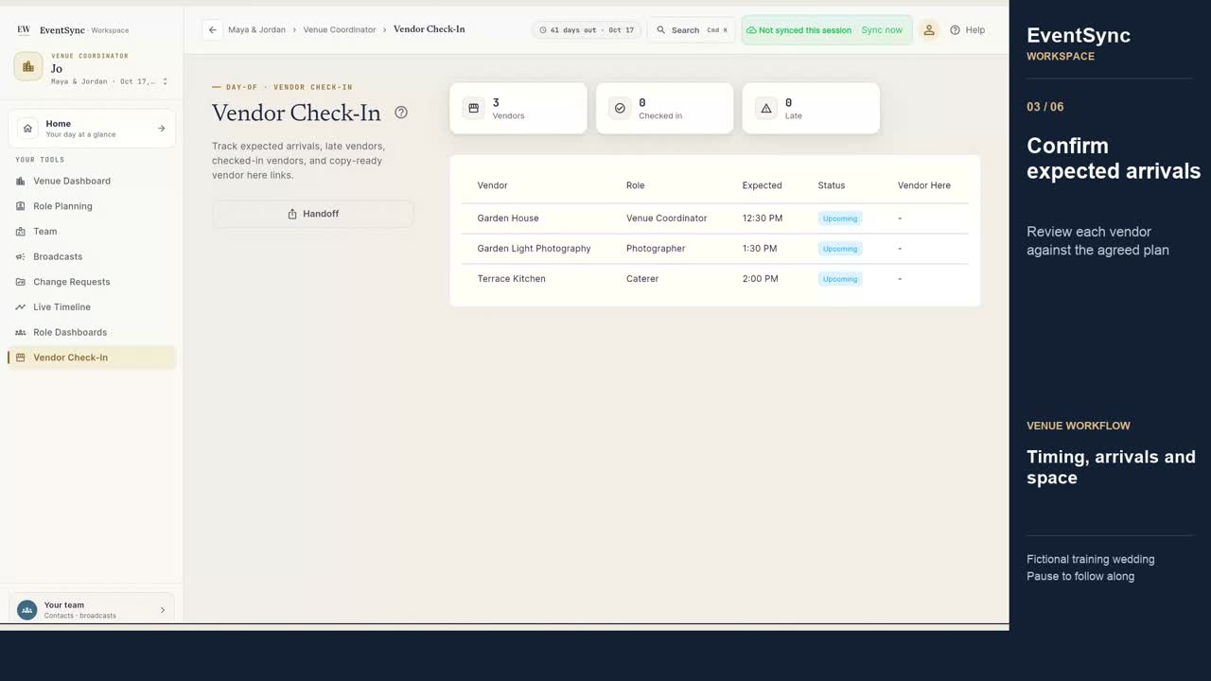Click the 12:30 PM expected time
This screenshot has width=1211, height=681.
763,218
